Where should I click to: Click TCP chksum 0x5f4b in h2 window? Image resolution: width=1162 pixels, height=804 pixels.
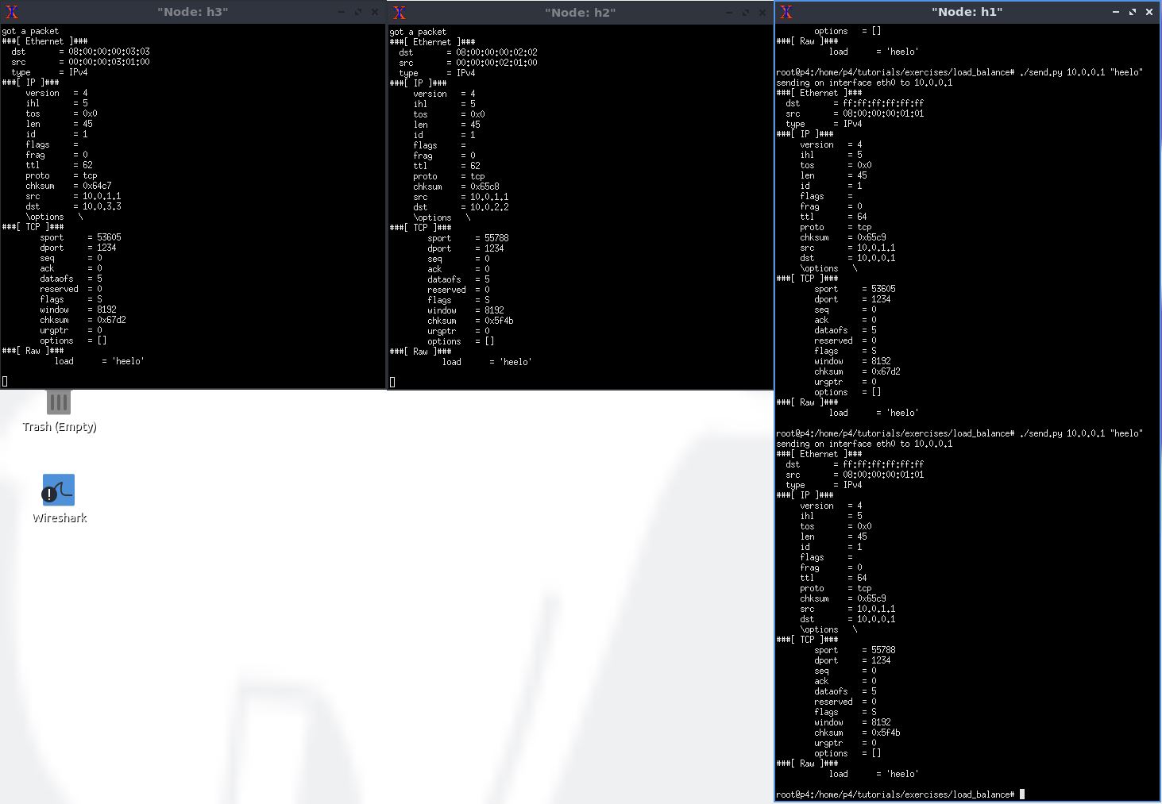pos(470,321)
